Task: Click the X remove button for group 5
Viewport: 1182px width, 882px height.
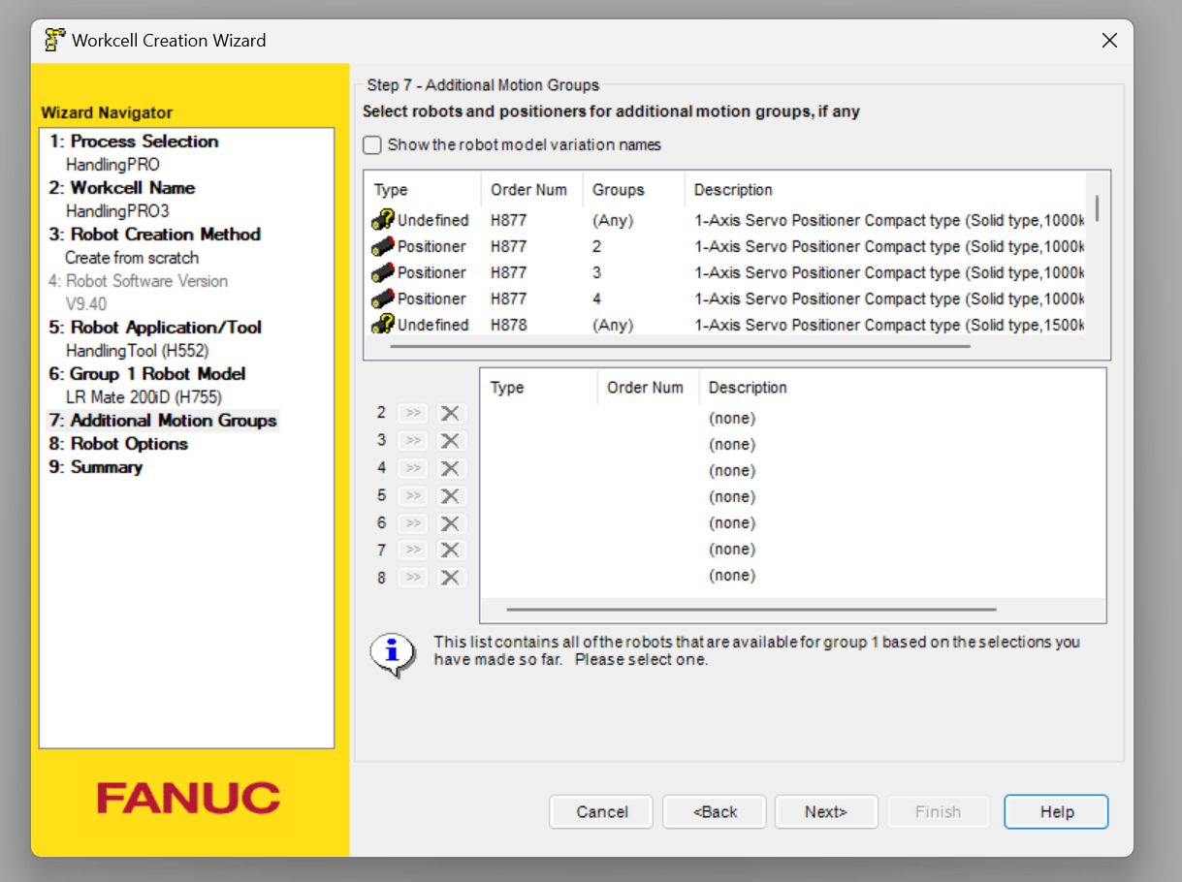Action: [450, 496]
